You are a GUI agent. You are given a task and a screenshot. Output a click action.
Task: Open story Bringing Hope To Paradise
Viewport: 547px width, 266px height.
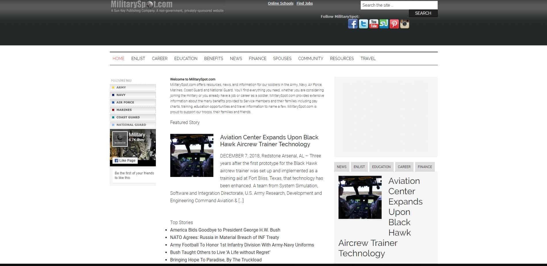[216, 260]
